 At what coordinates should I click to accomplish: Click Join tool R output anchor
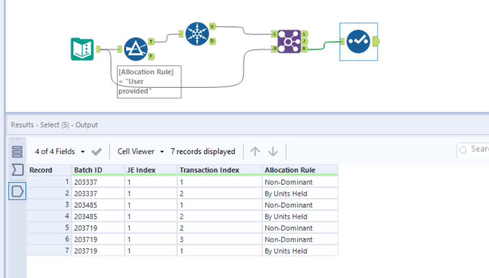pos(304,49)
